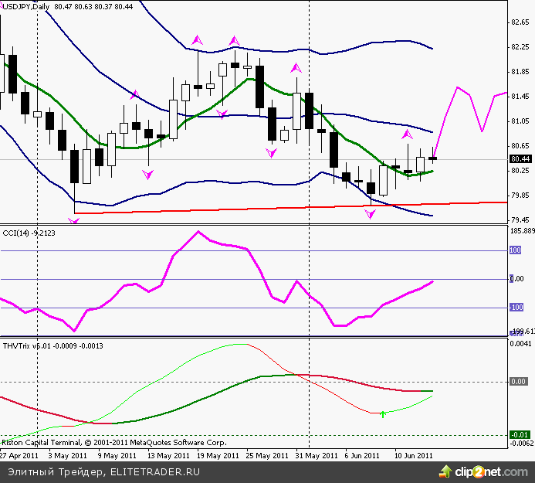Select the leftmost magenta up arrow near the upper band top
The image size is (535, 483).
coord(198,39)
